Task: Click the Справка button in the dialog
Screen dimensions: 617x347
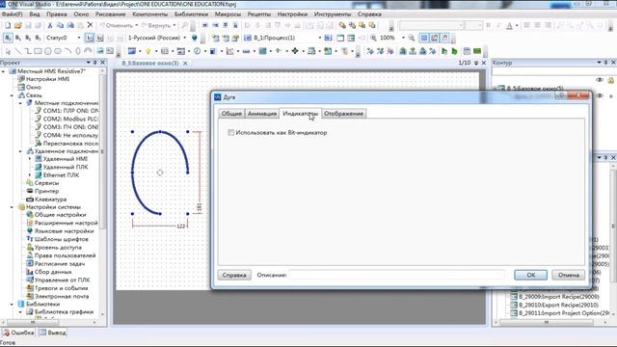Action: [234, 275]
